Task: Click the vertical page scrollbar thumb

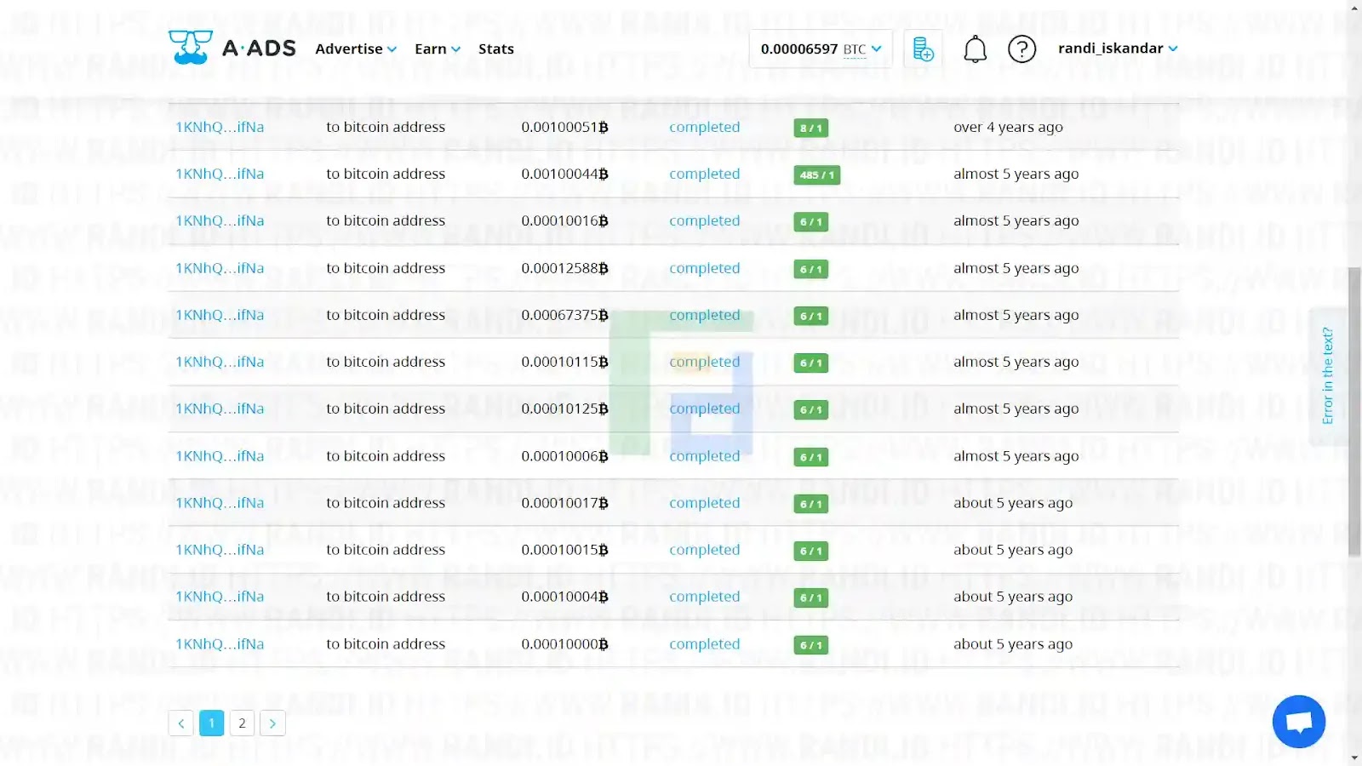Action: tap(1354, 413)
